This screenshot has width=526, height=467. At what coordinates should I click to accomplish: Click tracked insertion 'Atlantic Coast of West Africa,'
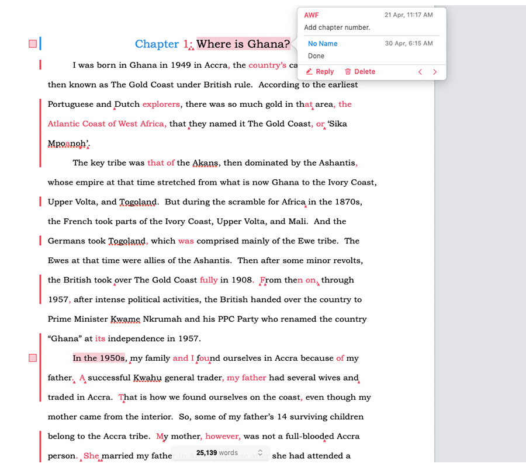coord(107,124)
